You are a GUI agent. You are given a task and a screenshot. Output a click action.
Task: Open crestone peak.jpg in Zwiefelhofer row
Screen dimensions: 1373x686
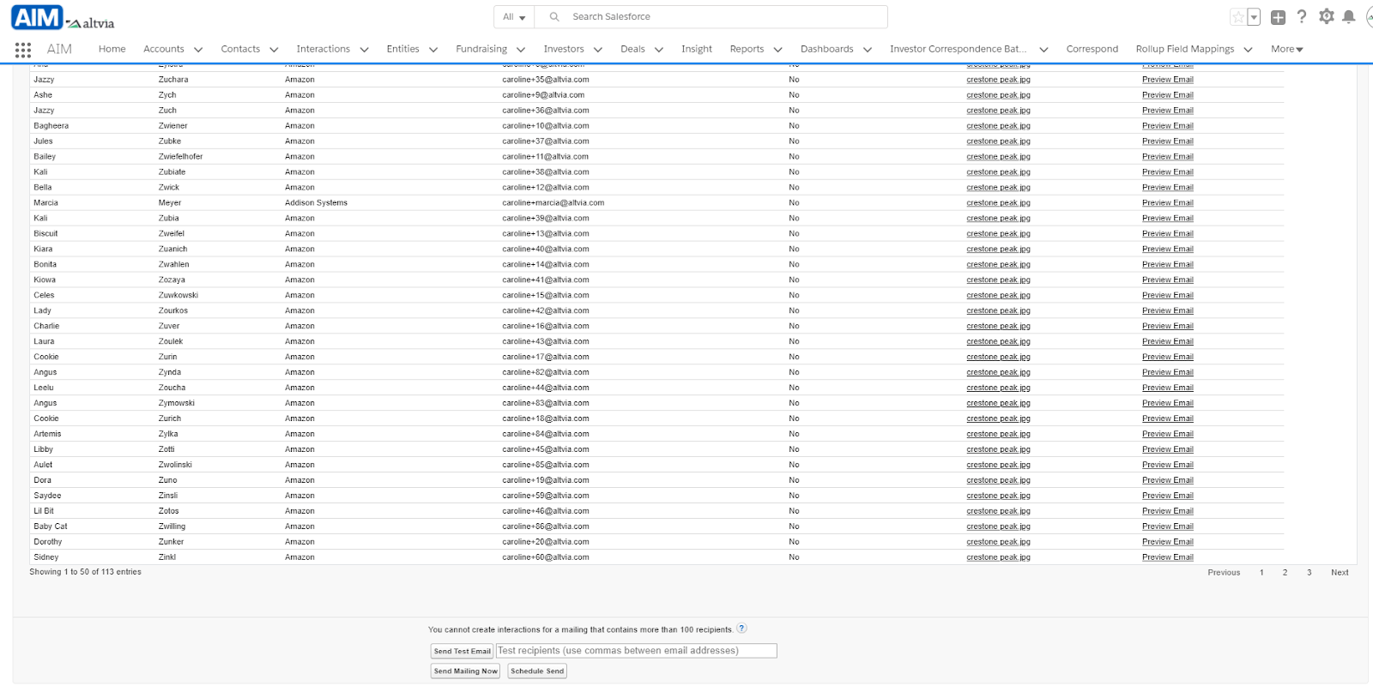click(998, 156)
